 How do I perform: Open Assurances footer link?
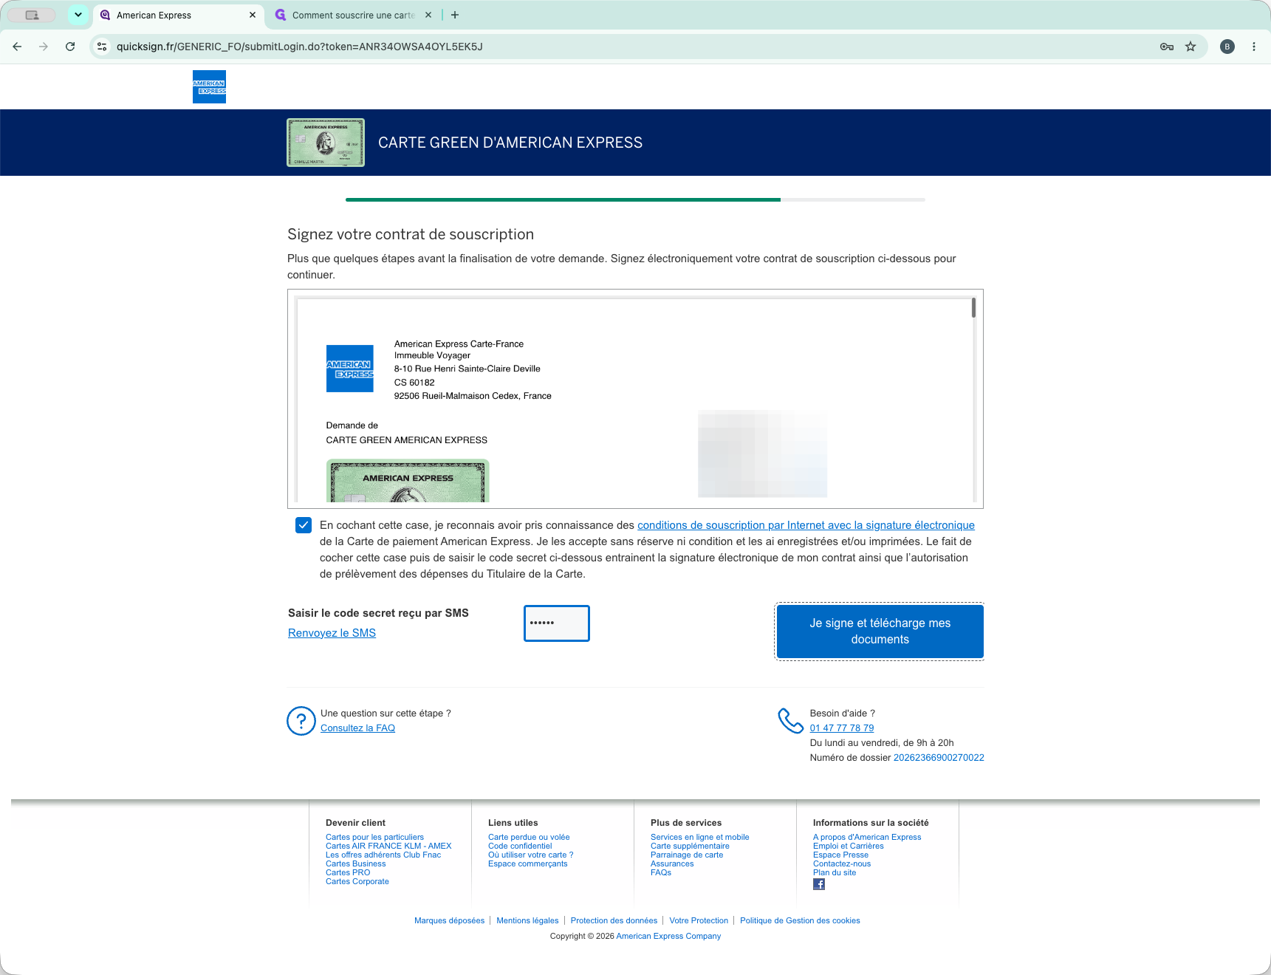click(x=672, y=864)
